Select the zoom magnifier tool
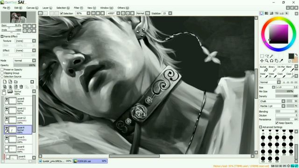The image size is (299, 168). pos(267,61)
